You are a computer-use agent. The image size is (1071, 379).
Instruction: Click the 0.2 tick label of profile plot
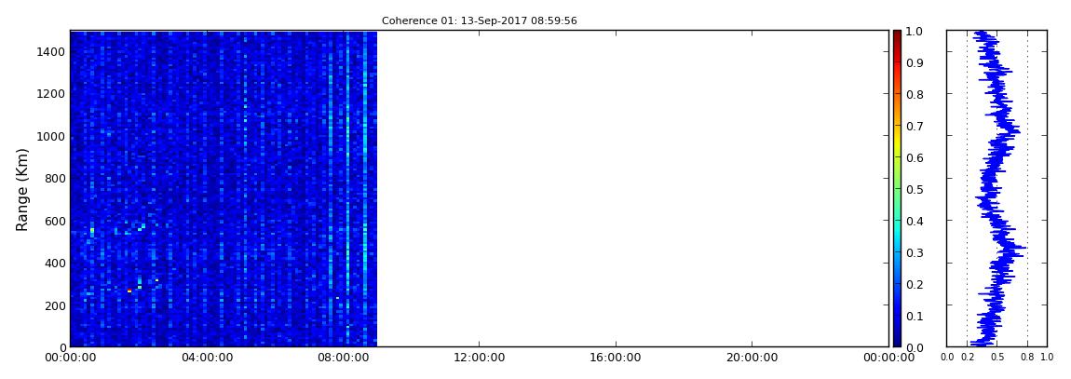[x=968, y=358]
